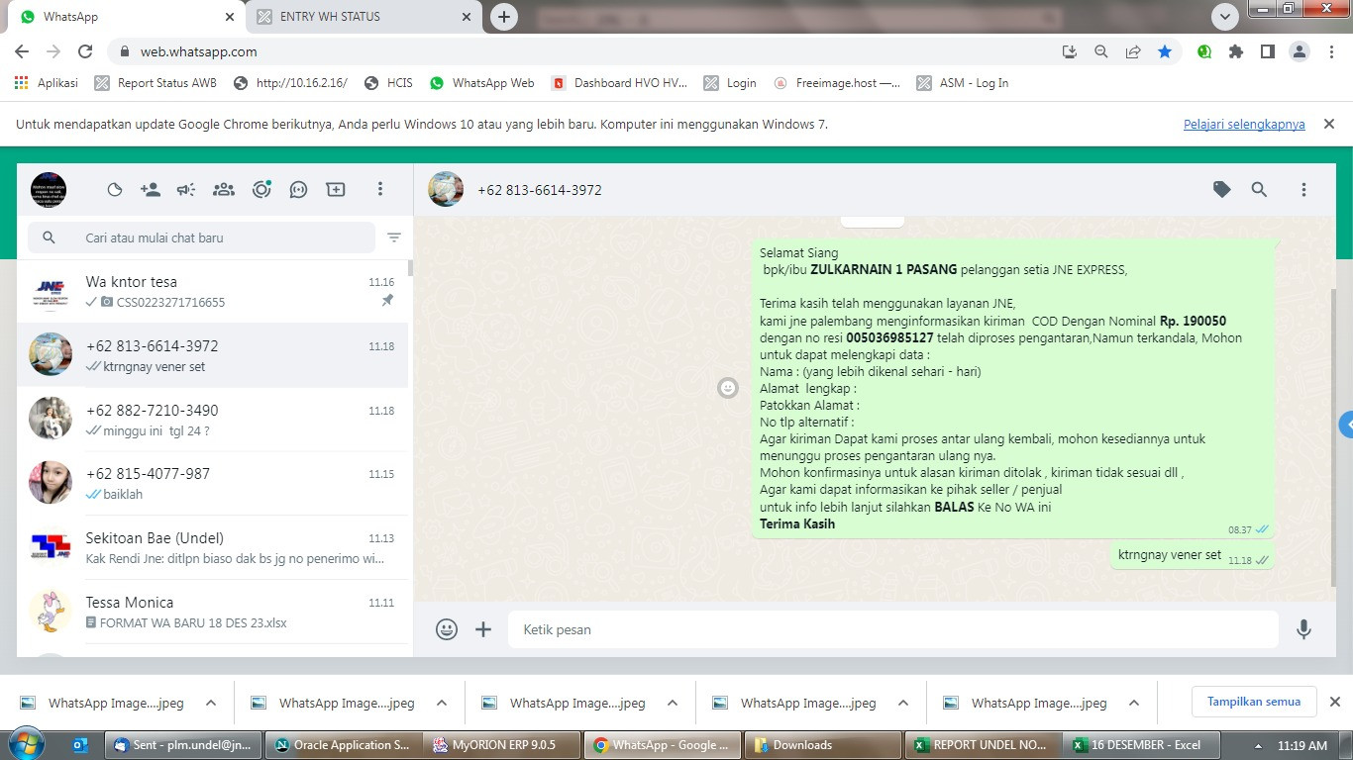Search within this conversation using the magnifier
Image resolution: width=1353 pixels, height=760 pixels.
coord(1259,189)
